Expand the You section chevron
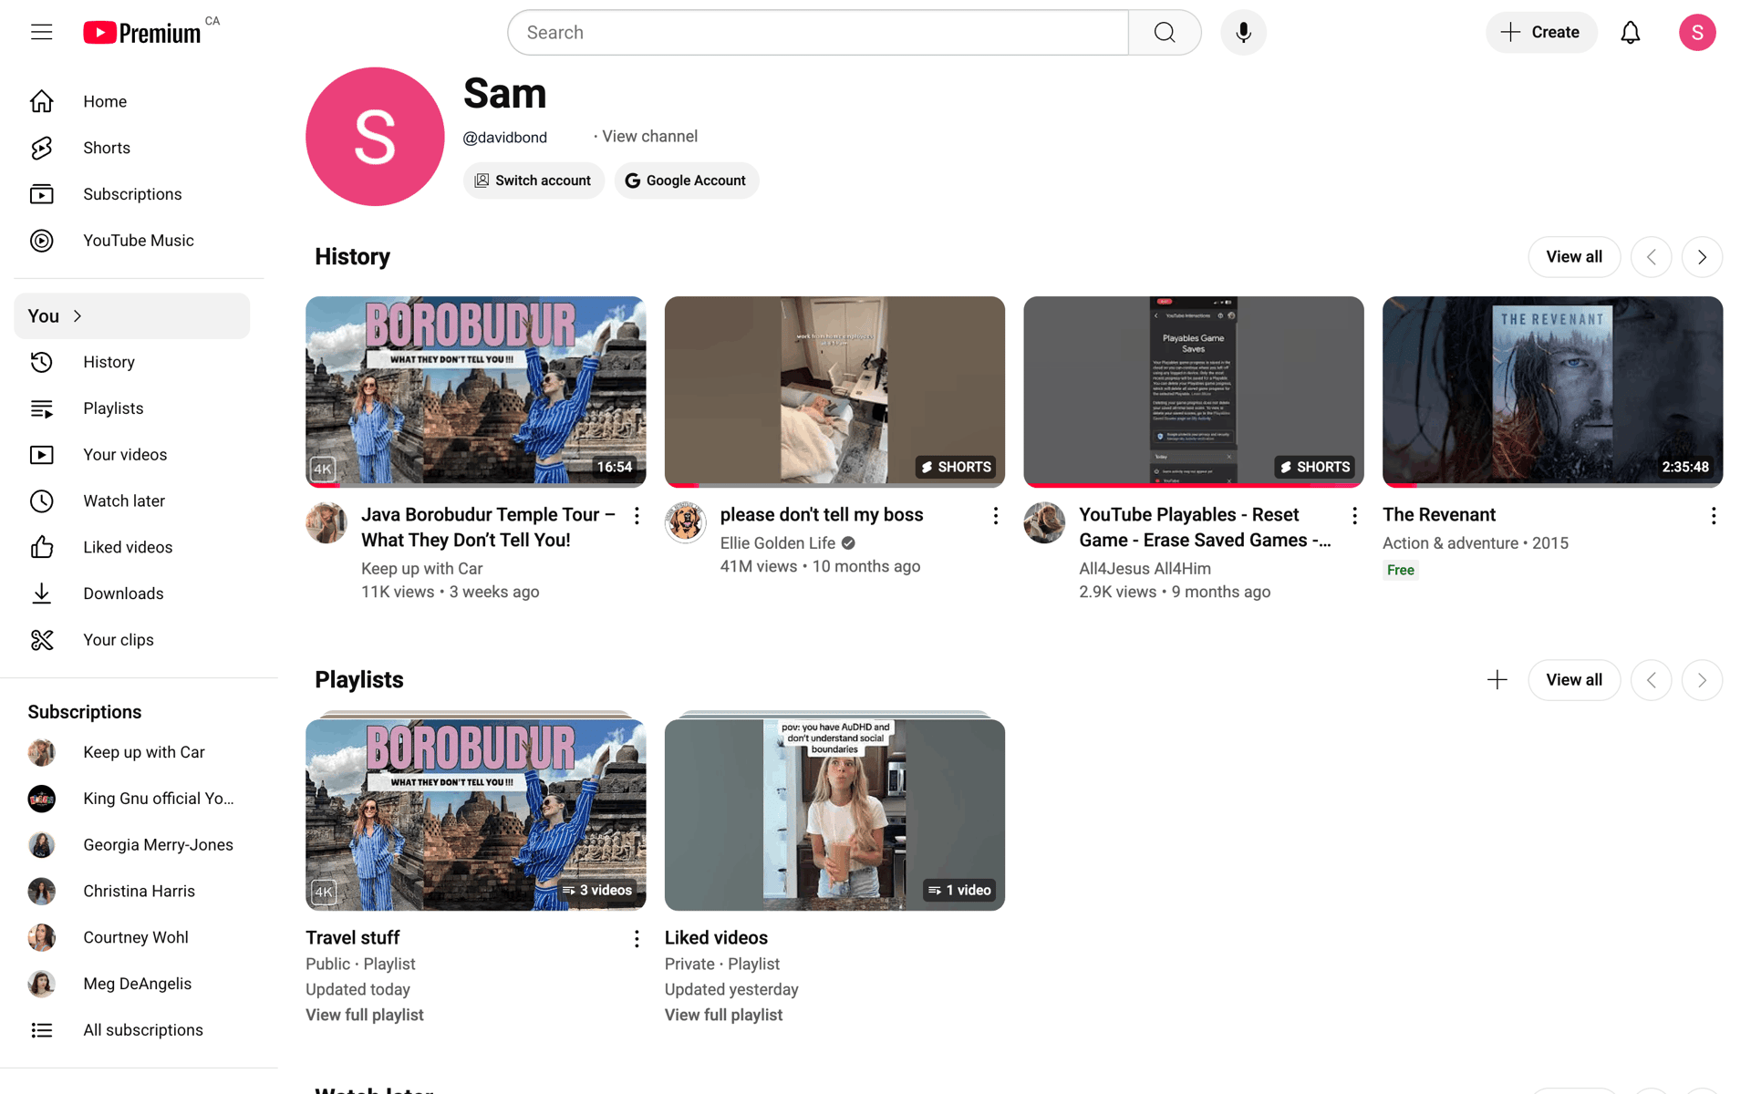1751x1094 pixels. click(x=78, y=316)
